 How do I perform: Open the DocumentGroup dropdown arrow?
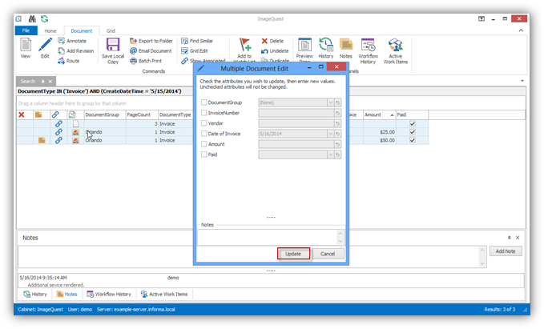point(330,102)
